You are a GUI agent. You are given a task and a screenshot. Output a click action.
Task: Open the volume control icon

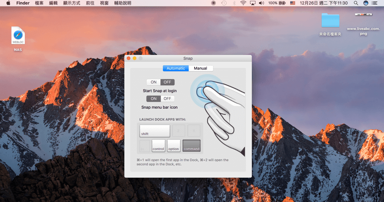point(262,3)
